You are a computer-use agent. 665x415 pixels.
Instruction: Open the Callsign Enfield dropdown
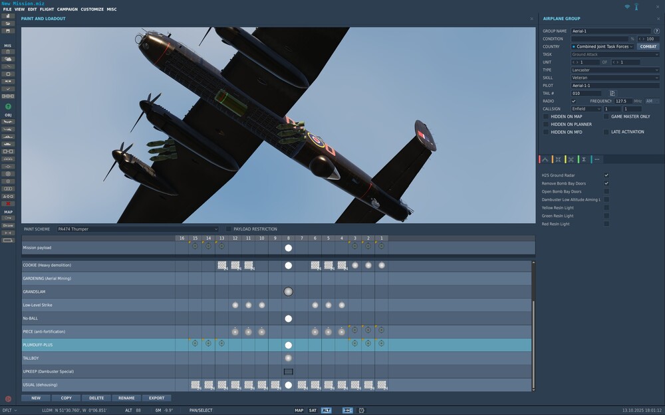click(586, 109)
